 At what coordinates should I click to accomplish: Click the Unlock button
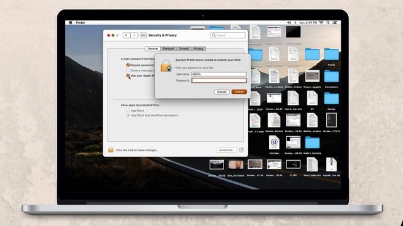[239, 92]
